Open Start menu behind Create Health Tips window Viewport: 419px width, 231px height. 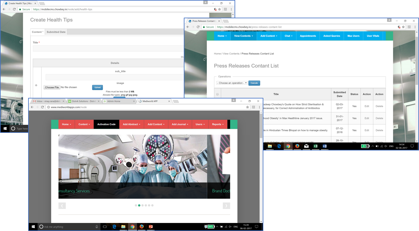click(x=5, y=129)
